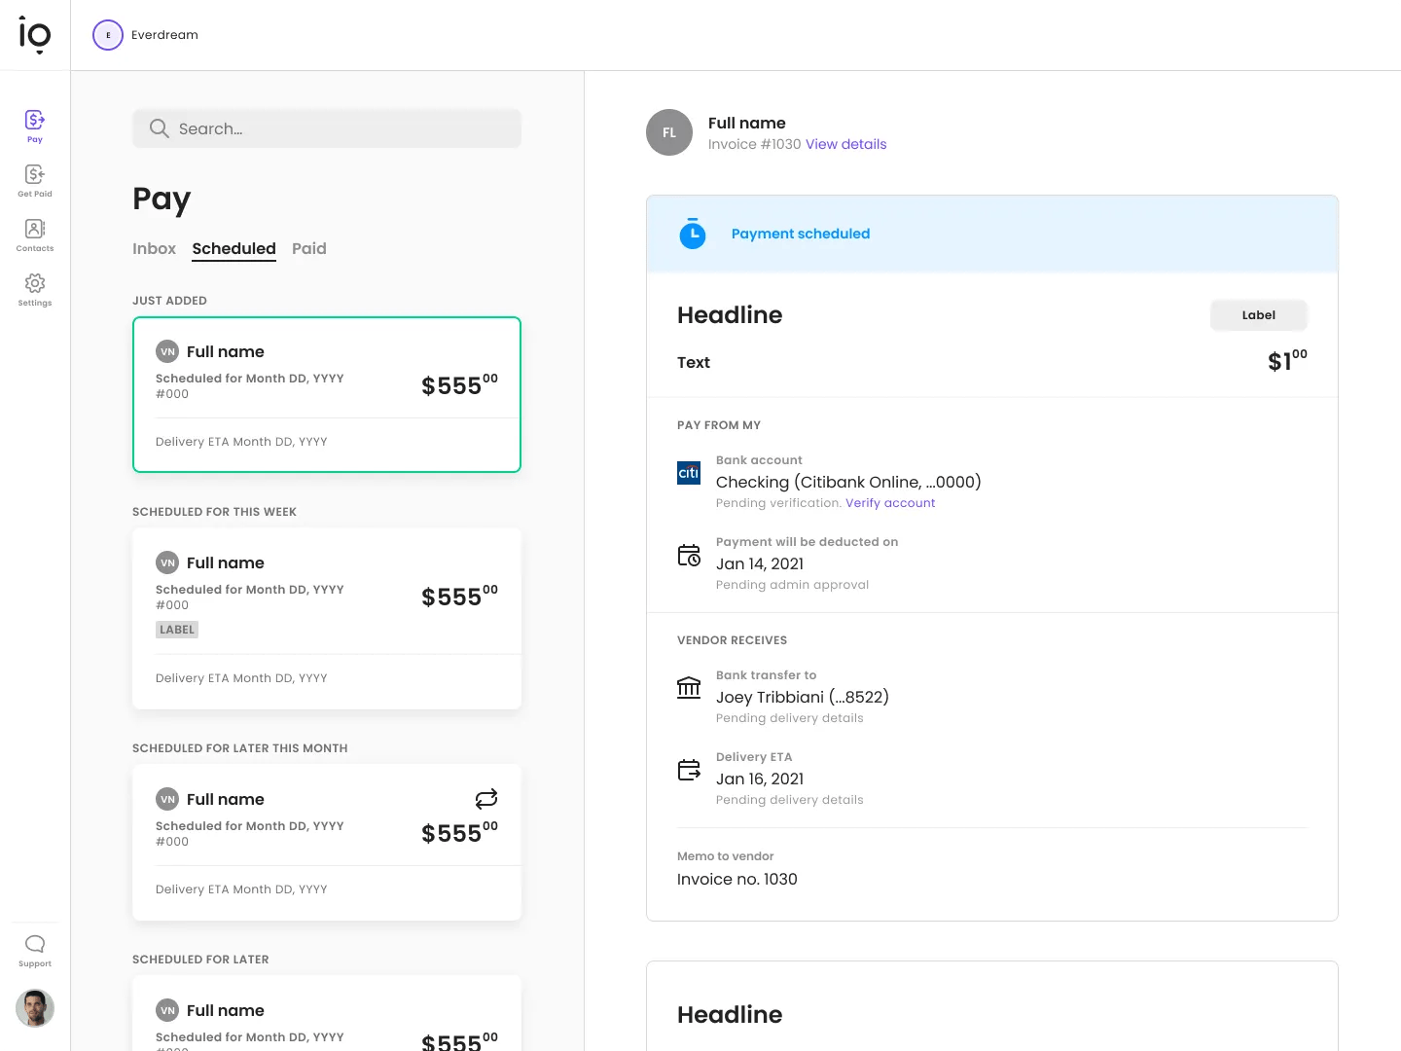Click the recurring payment arrows icon

coord(486,799)
